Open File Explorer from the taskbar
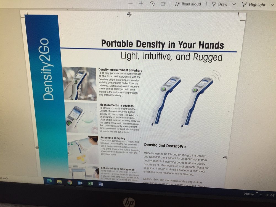This screenshot has height=207, width=276. tap(59, 182)
